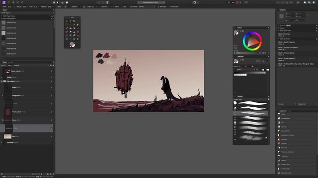
Task: Switch to the purple Photo Persona icon
Action: coord(4,2)
